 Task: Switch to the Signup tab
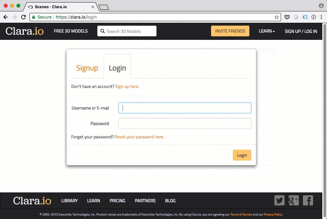point(87,68)
